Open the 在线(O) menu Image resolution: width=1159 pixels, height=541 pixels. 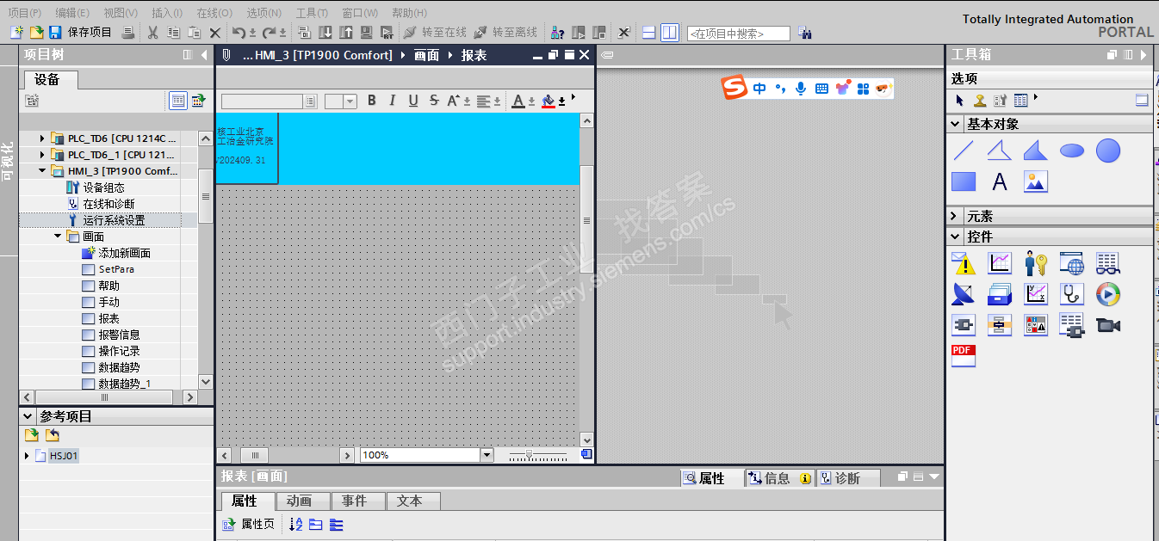(x=214, y=13)
